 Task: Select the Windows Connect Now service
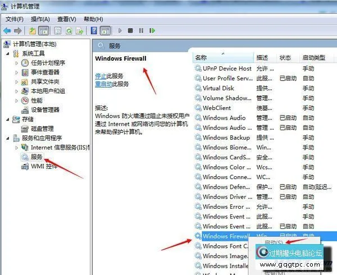265,177
